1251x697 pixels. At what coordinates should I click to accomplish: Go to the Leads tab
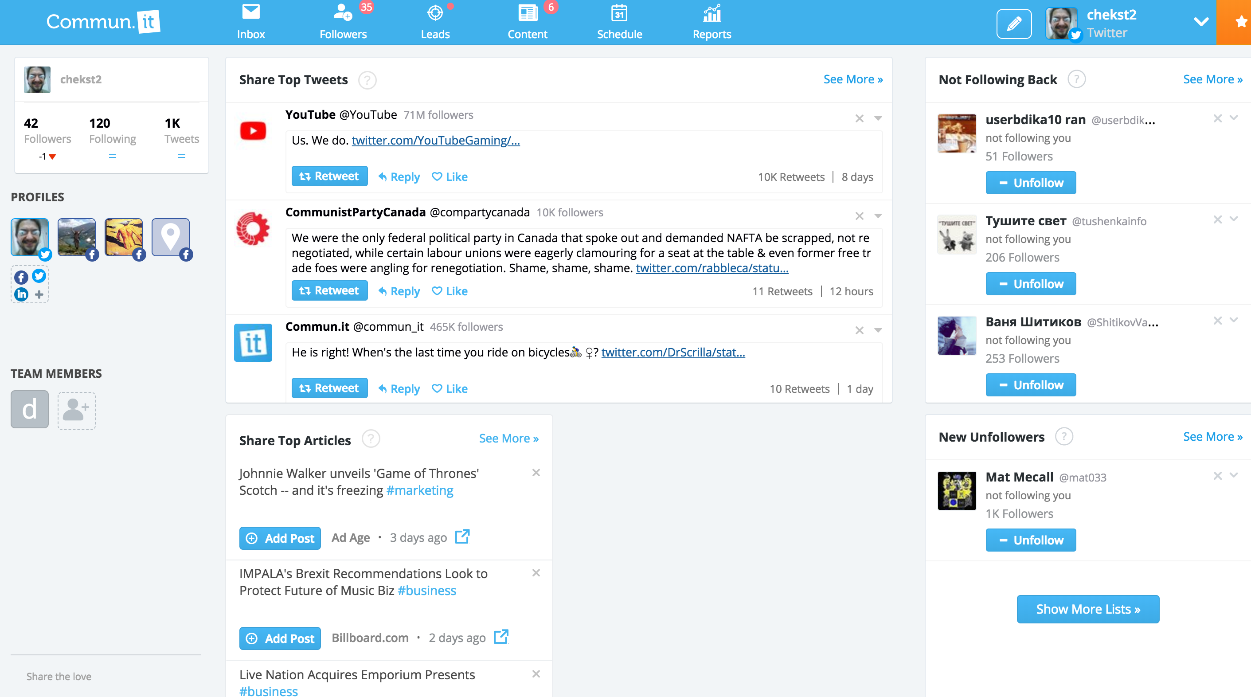coord(435,22)
